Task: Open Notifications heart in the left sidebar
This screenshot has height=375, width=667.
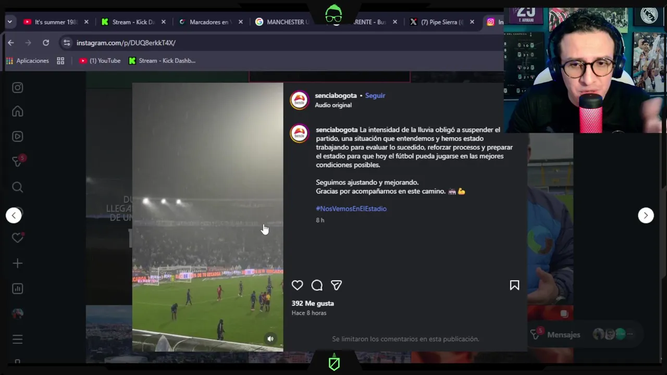Action: point(18,238)
